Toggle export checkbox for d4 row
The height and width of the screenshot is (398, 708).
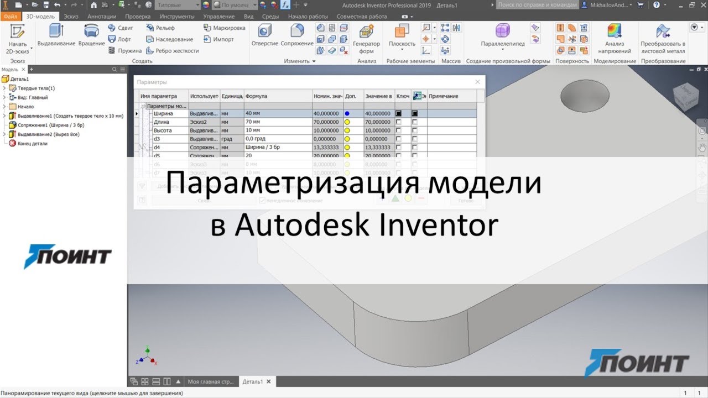(415, 148)
